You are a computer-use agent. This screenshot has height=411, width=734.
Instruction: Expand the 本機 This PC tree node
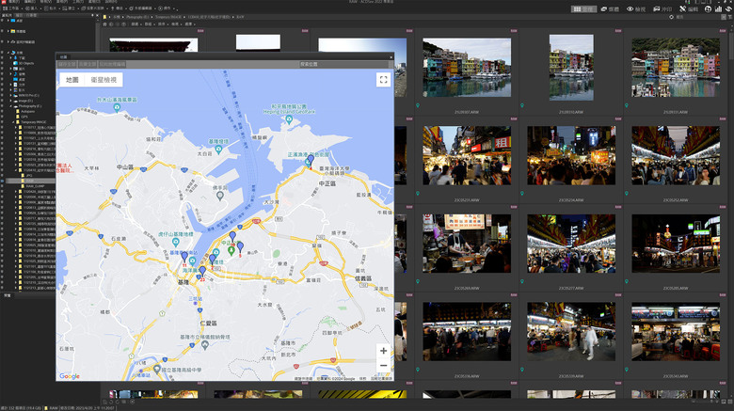[8, 53]
